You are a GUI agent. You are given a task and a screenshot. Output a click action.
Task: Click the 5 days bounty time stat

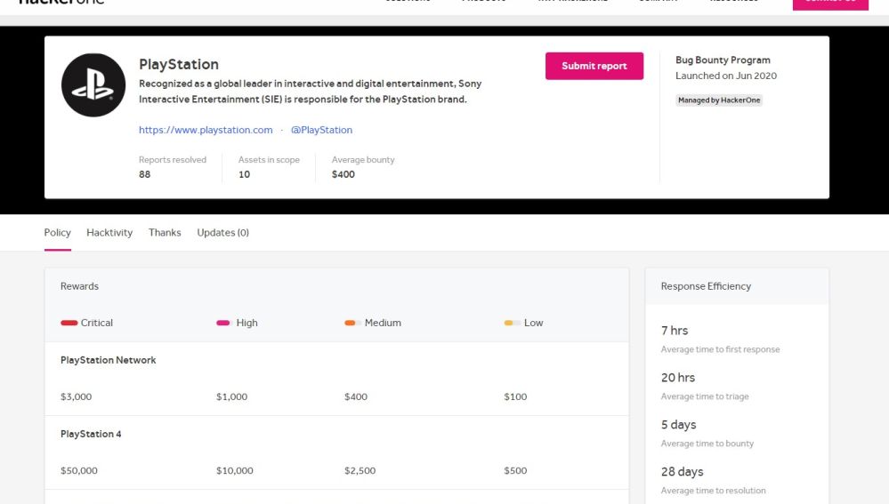click(x=679, y=425)
